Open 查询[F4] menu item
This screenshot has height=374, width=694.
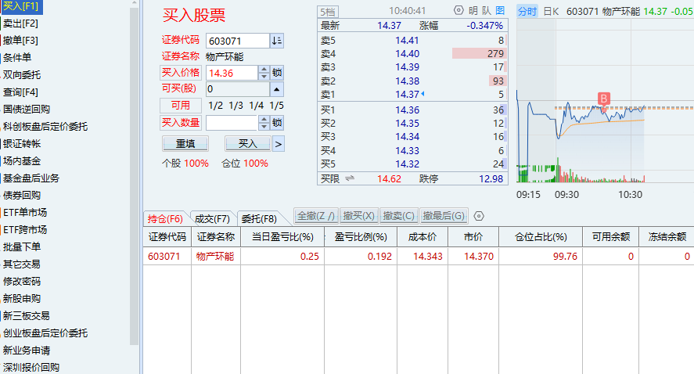click(20, 92)
